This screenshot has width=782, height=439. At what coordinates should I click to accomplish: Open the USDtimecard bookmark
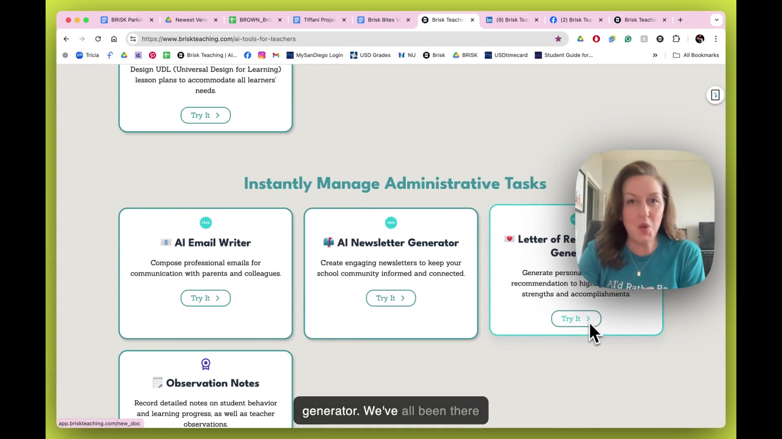(506, 55)
